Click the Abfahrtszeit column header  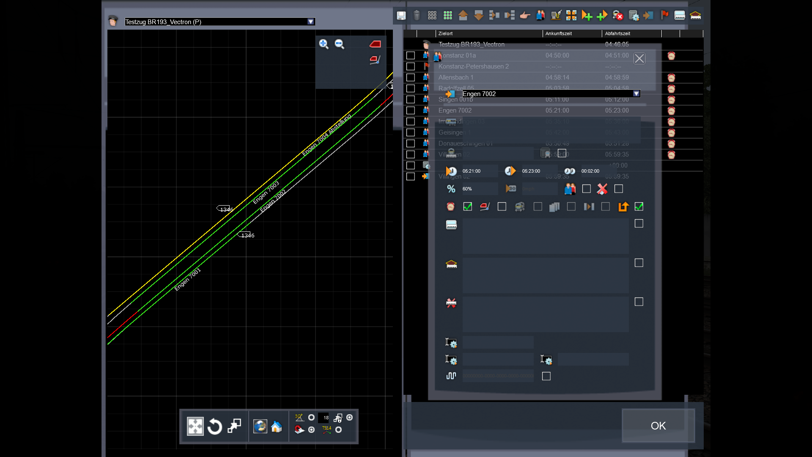pos(617,33)
